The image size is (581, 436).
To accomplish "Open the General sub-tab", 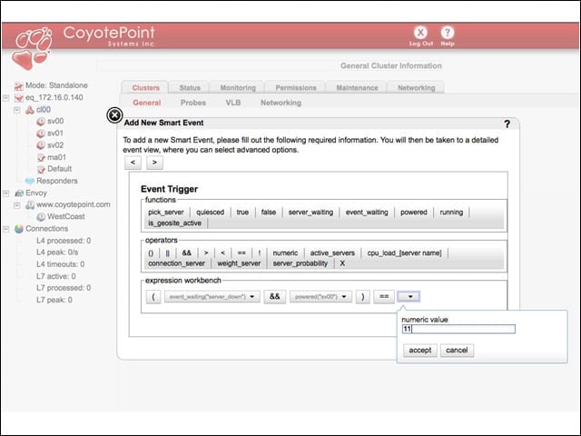I will click(147, 103).
